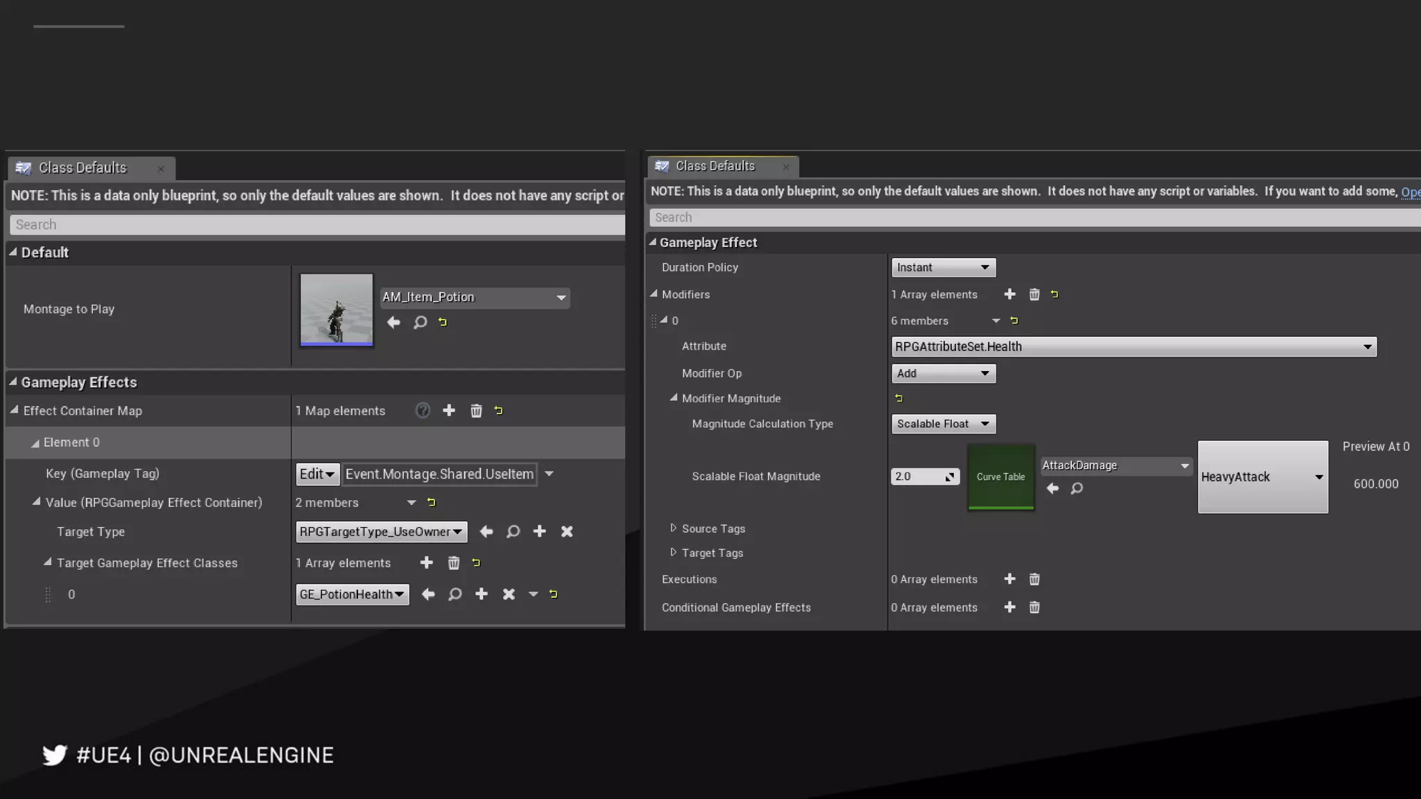Browse to RPGTargetType_UseOwner with magnifier
1421x799 pixels.
(513, 531)
